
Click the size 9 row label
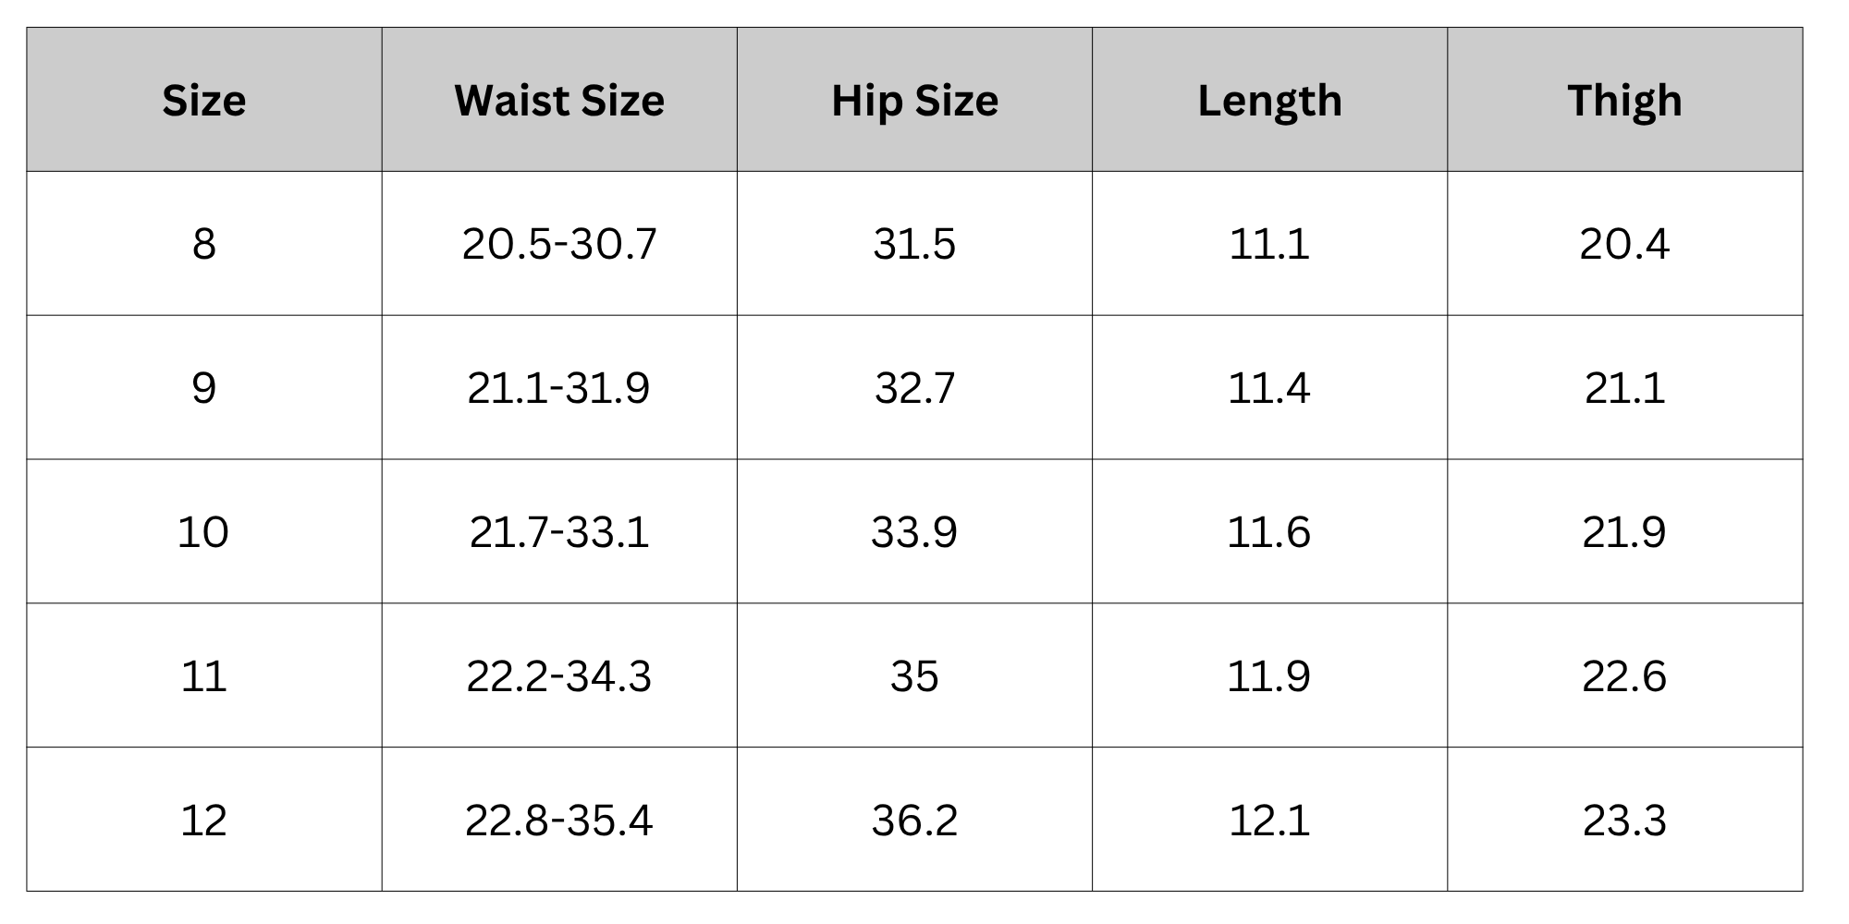(x=204, y=388)
